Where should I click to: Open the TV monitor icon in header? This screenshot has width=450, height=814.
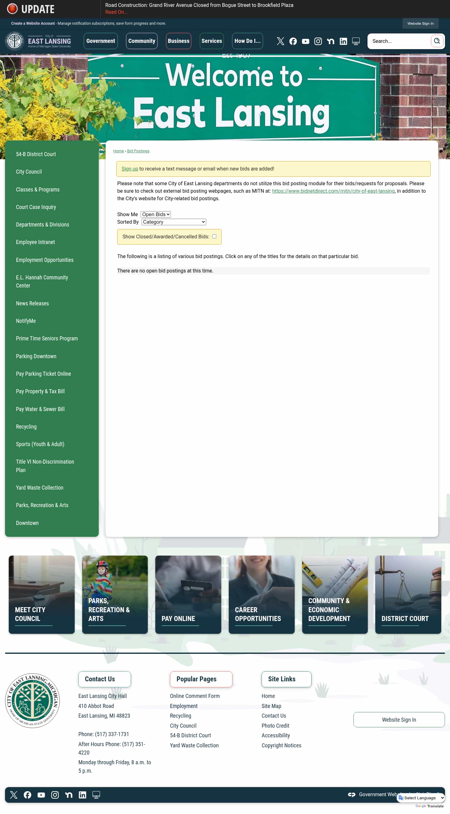click(356, 41)
